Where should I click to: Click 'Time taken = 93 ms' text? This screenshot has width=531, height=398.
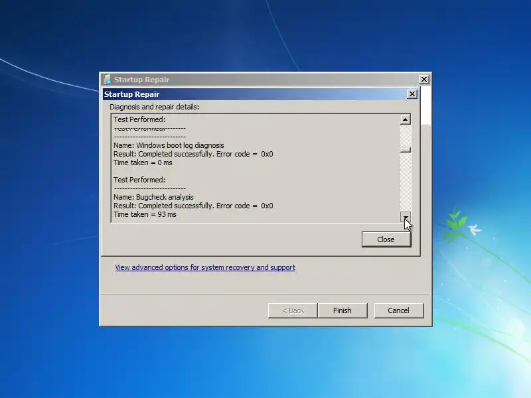145,214
